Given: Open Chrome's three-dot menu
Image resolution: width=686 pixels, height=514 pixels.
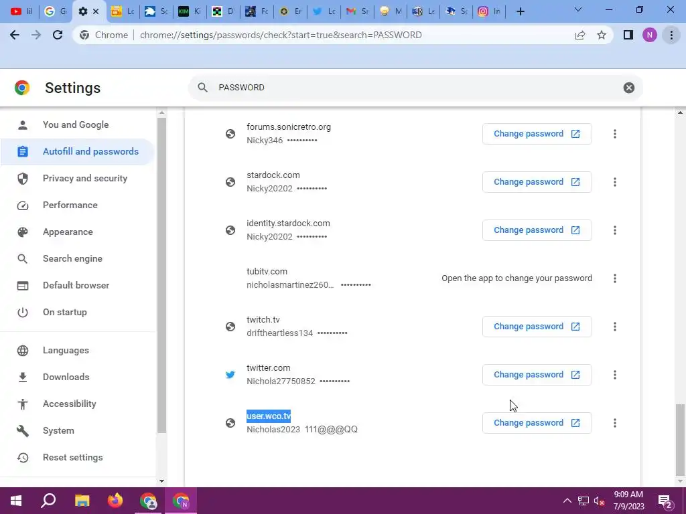Looking at the screenshot, I should pyautogui.click(x=671, y=35).
